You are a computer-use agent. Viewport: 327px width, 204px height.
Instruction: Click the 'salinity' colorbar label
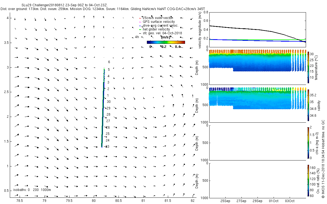pos(319,105)
